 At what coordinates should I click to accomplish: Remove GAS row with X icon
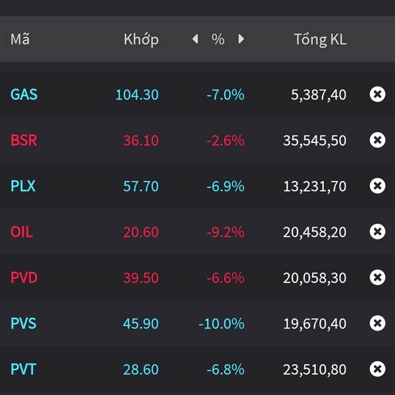(377, 94)
